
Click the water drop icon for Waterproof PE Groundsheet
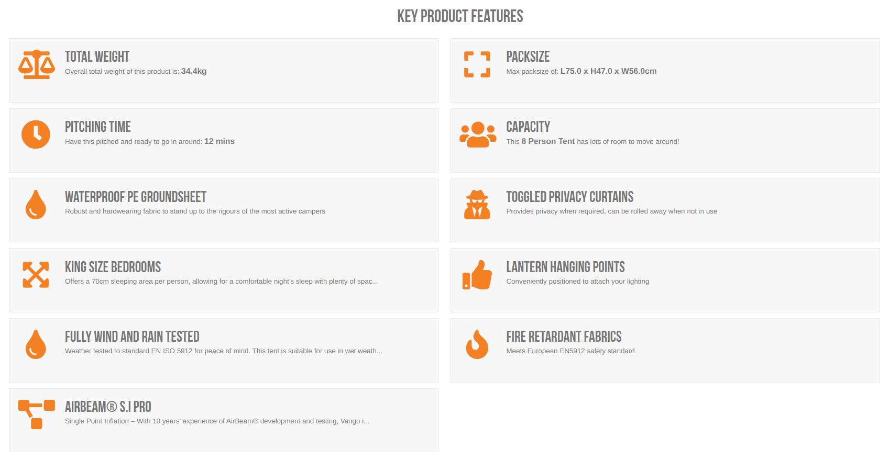tap(36, 205)
